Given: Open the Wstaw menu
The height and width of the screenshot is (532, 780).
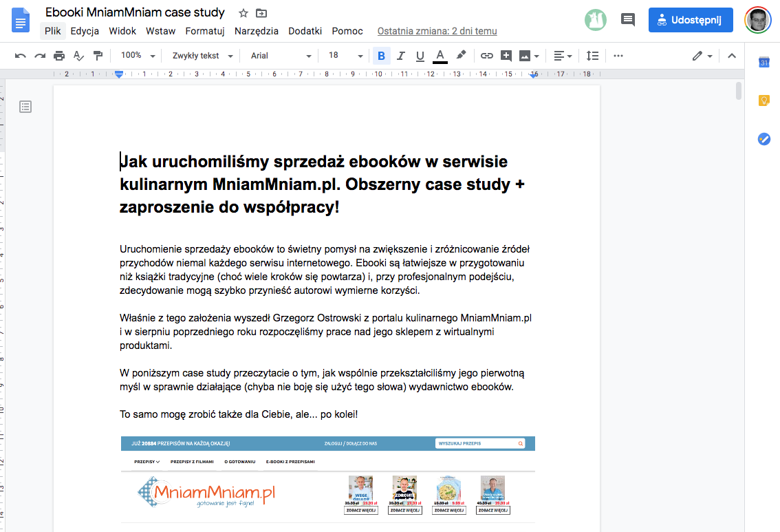Looking at the screenshot, I should 161,31.
